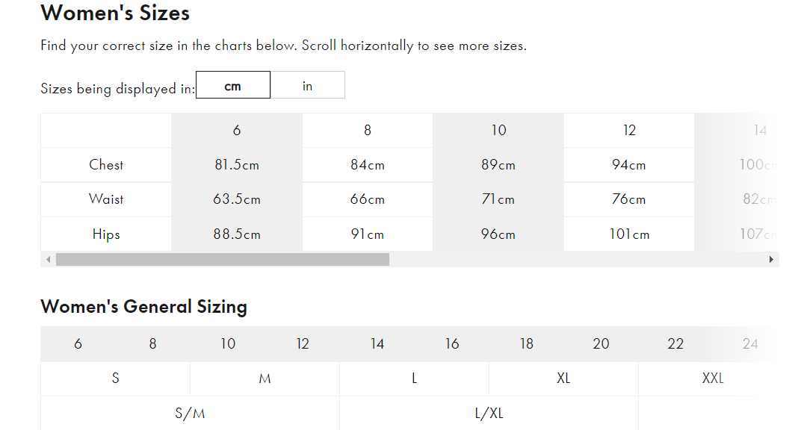Select the size 10 column header

(498, 131)
